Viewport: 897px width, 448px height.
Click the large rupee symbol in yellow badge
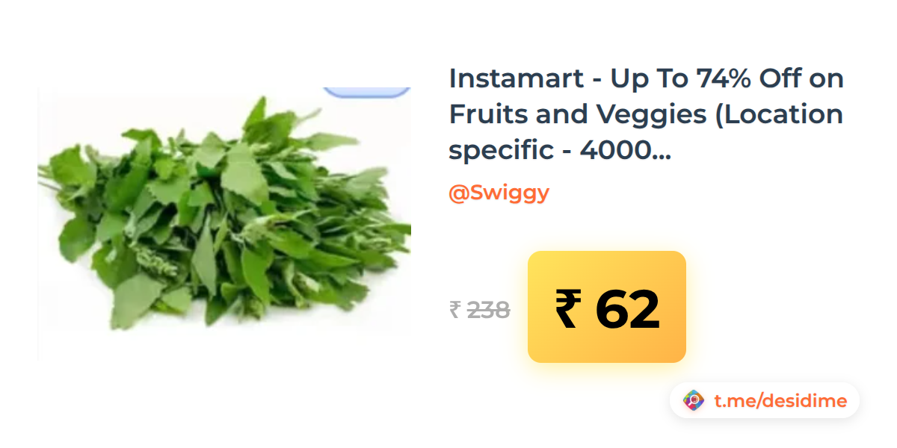pyautogui.click(x=568, y=309)
